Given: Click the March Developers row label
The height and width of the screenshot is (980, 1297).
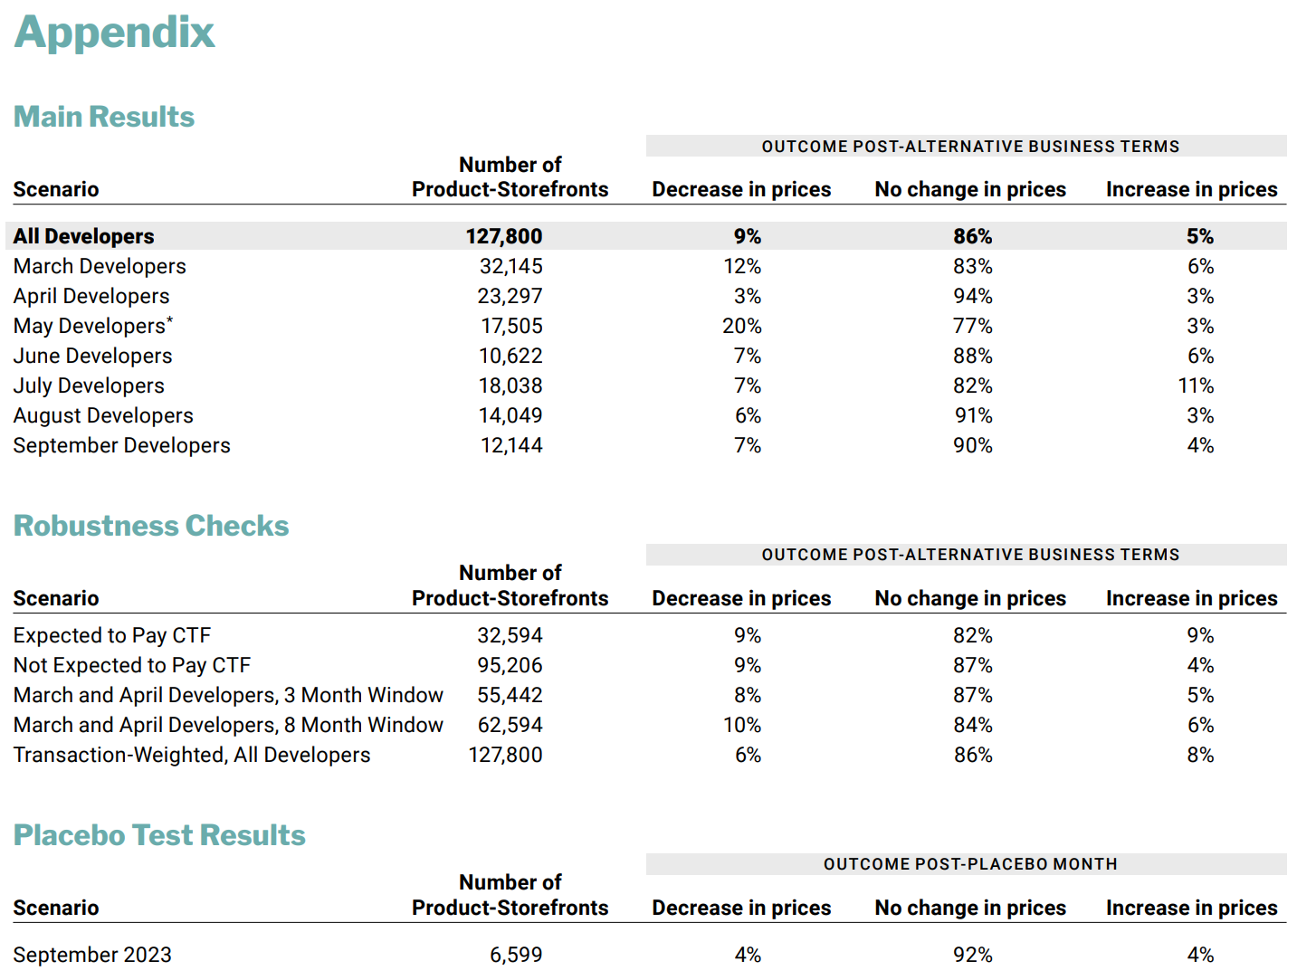Looking at the screenshot, I should 100,266.
